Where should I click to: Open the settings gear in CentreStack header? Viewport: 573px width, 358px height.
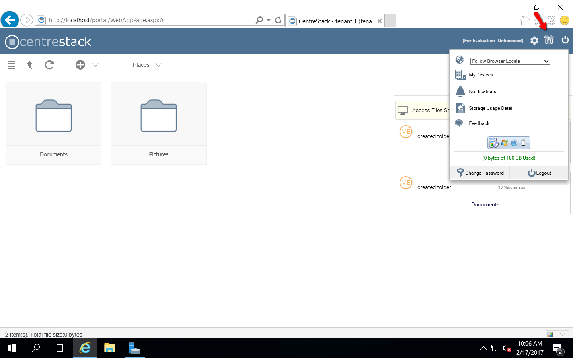(534, 41)
